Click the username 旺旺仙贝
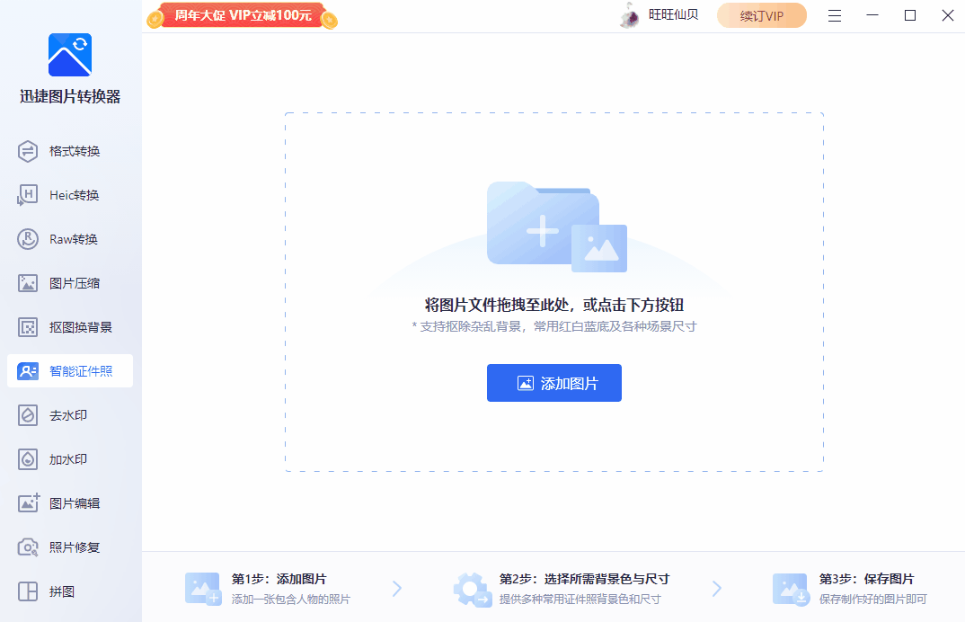Viewport: 965px width, 622px height. point(673,14)
